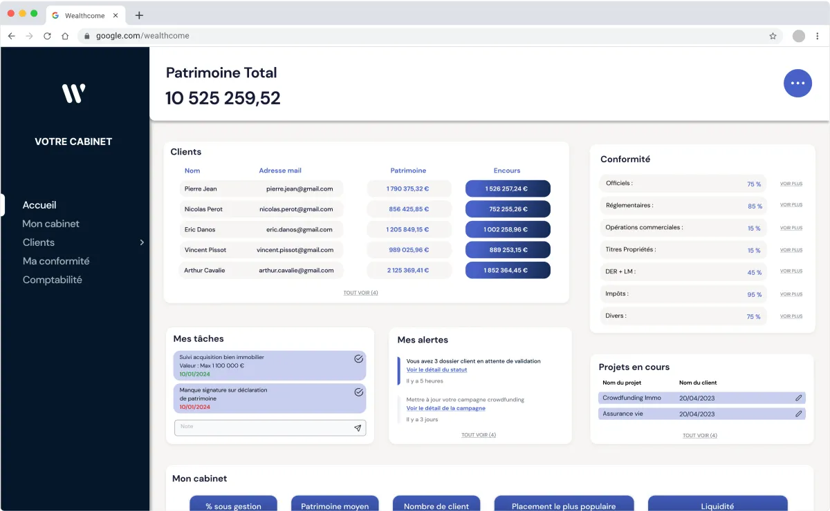Open Voir le détail du statut link

click(436, 369)
